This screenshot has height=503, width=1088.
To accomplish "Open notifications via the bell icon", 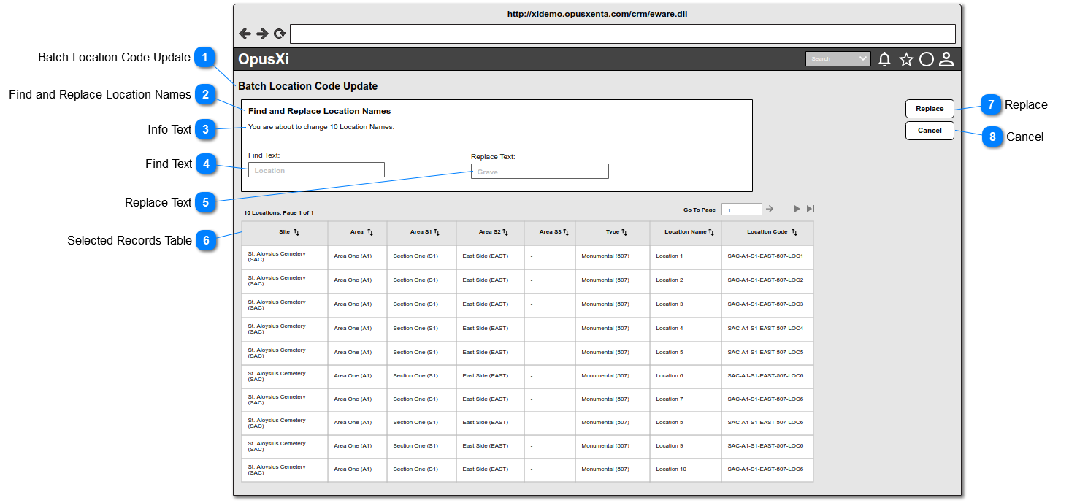I will 884,60.
